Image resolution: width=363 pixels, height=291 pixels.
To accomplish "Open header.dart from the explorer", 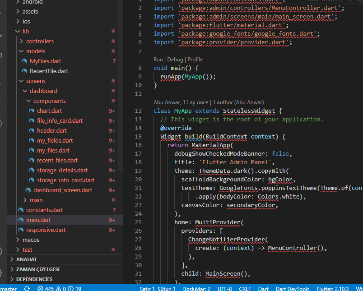I will coord(52,131).
